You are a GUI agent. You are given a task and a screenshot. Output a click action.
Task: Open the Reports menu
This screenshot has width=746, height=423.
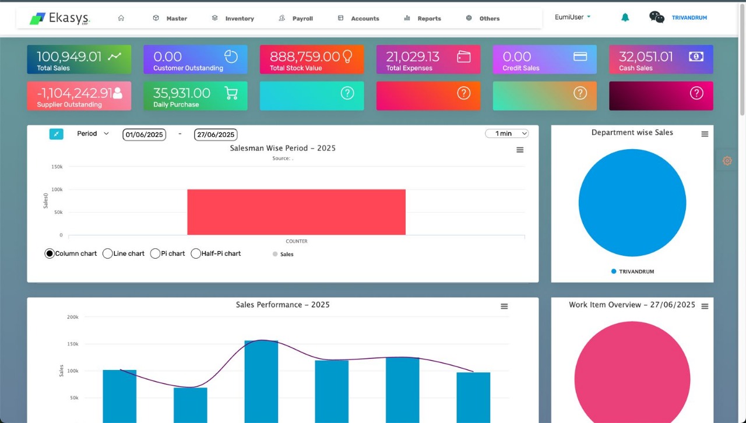423,19
